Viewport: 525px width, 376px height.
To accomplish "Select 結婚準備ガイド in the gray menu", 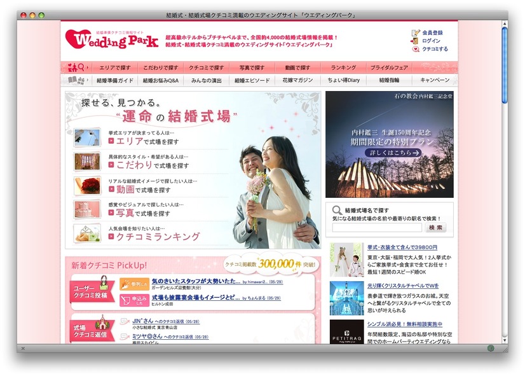I will click(115, 80).
